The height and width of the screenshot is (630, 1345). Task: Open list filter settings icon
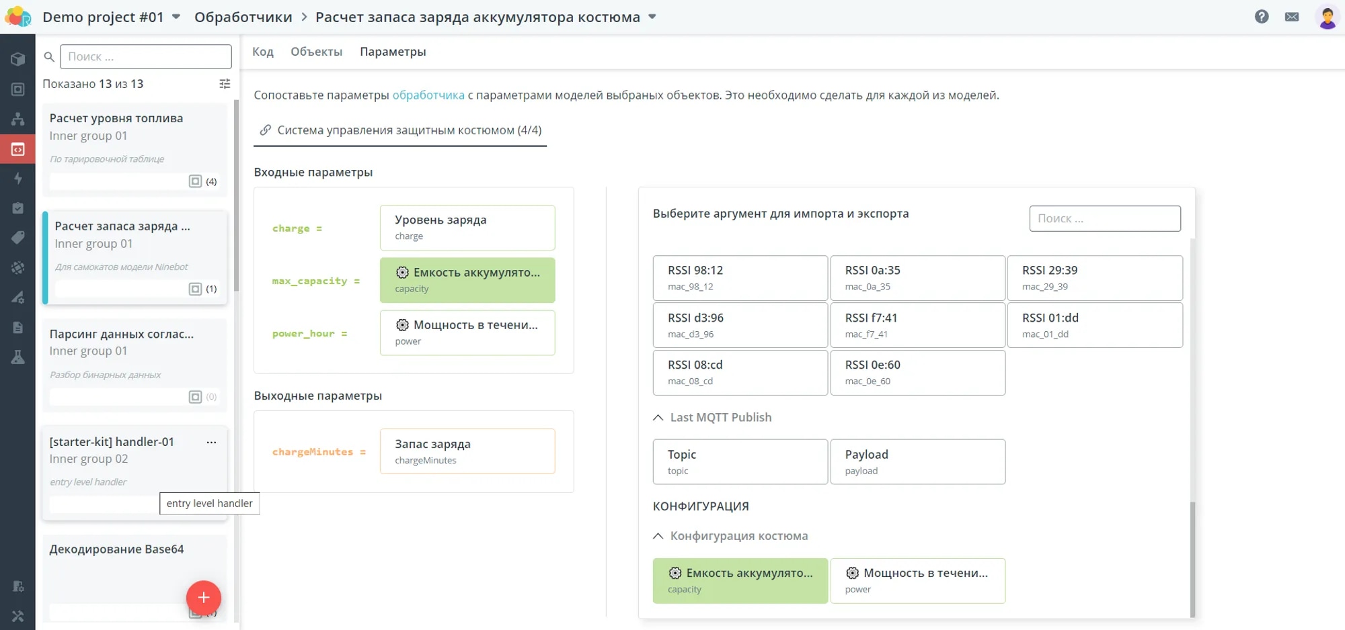pos(225,84)
